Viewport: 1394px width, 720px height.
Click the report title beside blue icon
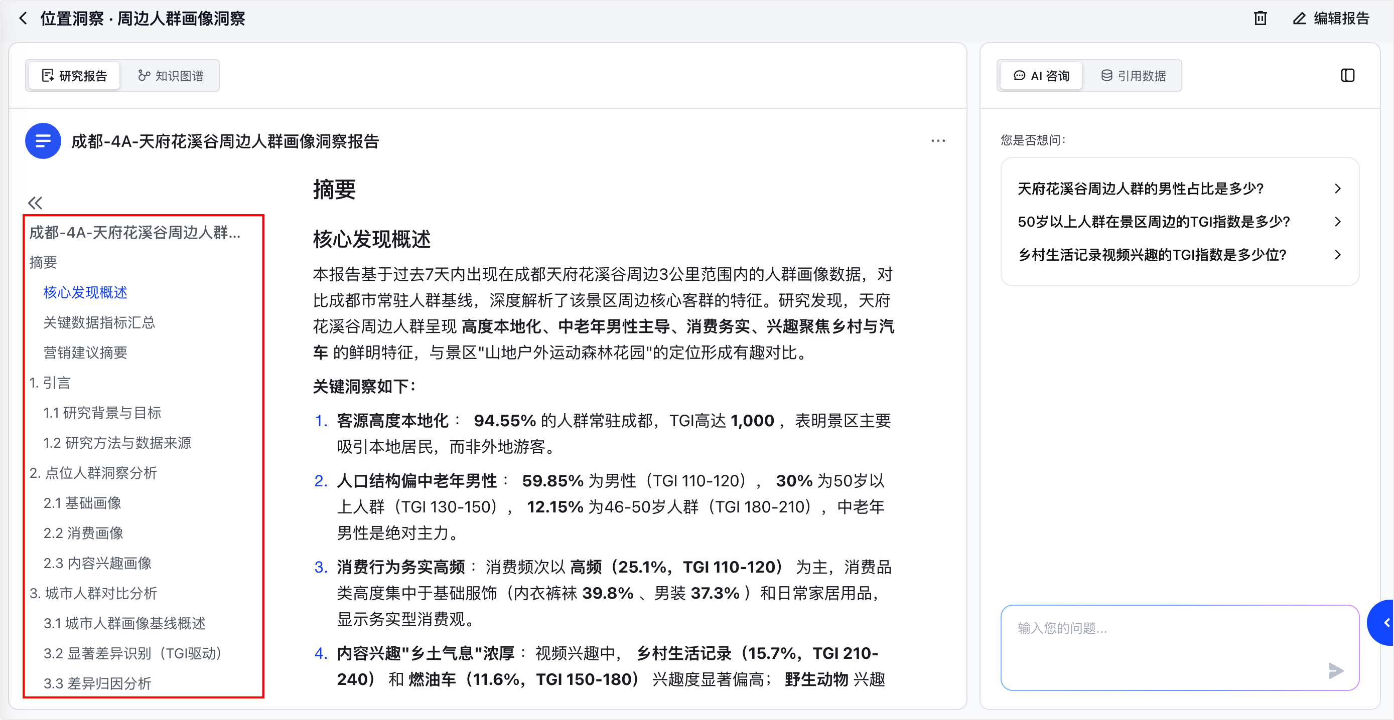point(225,141)
